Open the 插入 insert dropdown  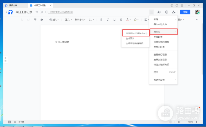point(54,20)
